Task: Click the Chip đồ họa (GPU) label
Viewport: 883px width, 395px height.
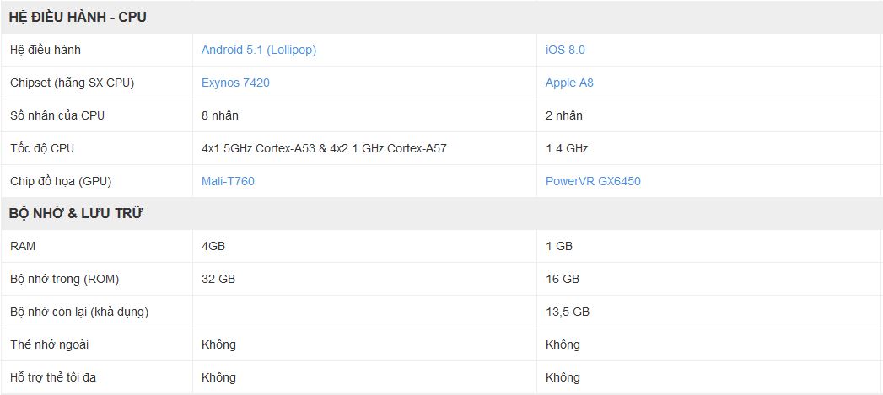Action: (61, 181)
